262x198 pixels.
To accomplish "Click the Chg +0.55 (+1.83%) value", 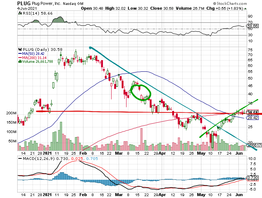I will click(x=225, y=8).
